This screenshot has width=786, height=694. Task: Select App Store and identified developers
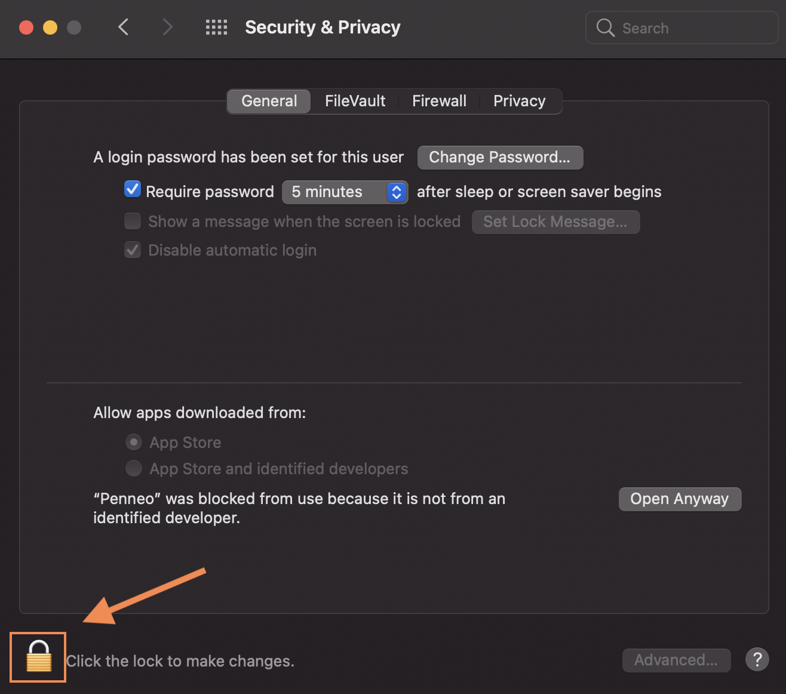pos(134,468)
